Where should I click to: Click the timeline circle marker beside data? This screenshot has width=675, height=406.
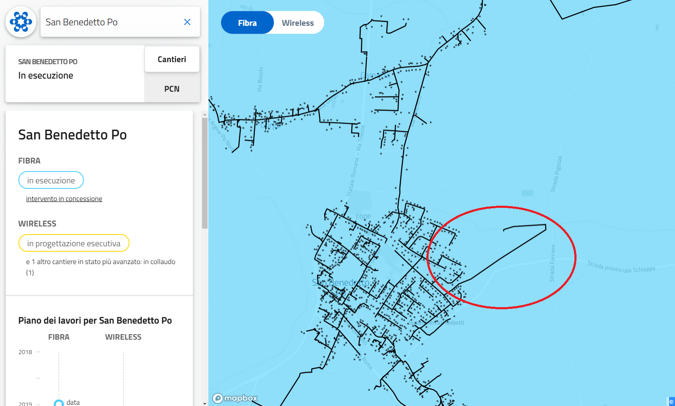point(59,403)
